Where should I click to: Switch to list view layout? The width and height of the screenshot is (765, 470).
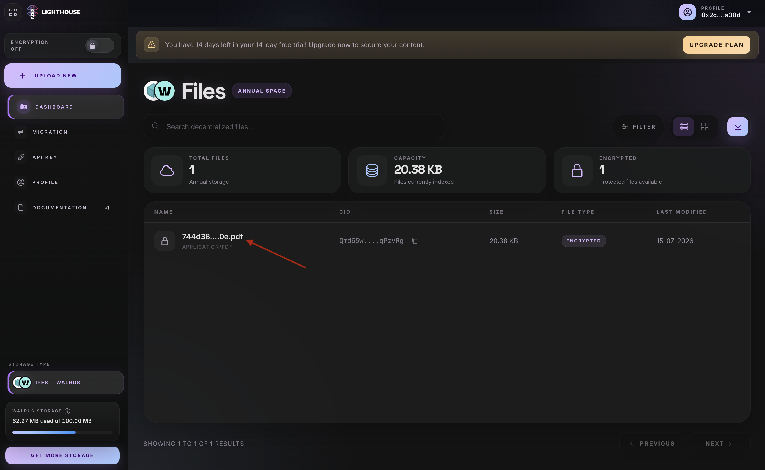[683, 126]
